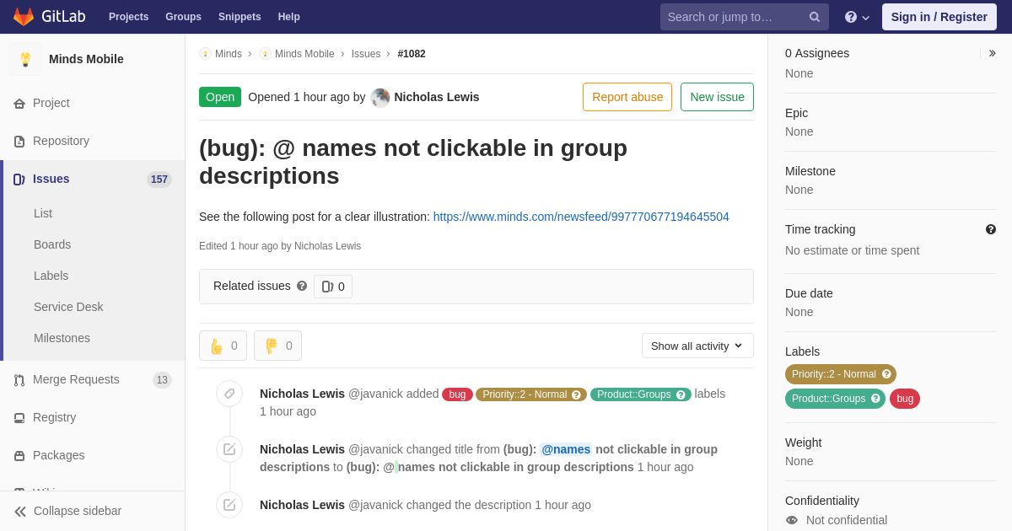The image size is (1012, 531).
Task: Open the Show all activity dropdown
Action: [697, 346]
